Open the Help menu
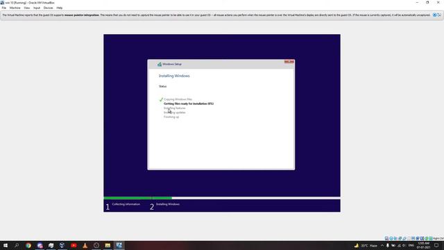Image resolution: width=444 pixels, height=250 pixels. pyautogui.click(x=60, y=8)
